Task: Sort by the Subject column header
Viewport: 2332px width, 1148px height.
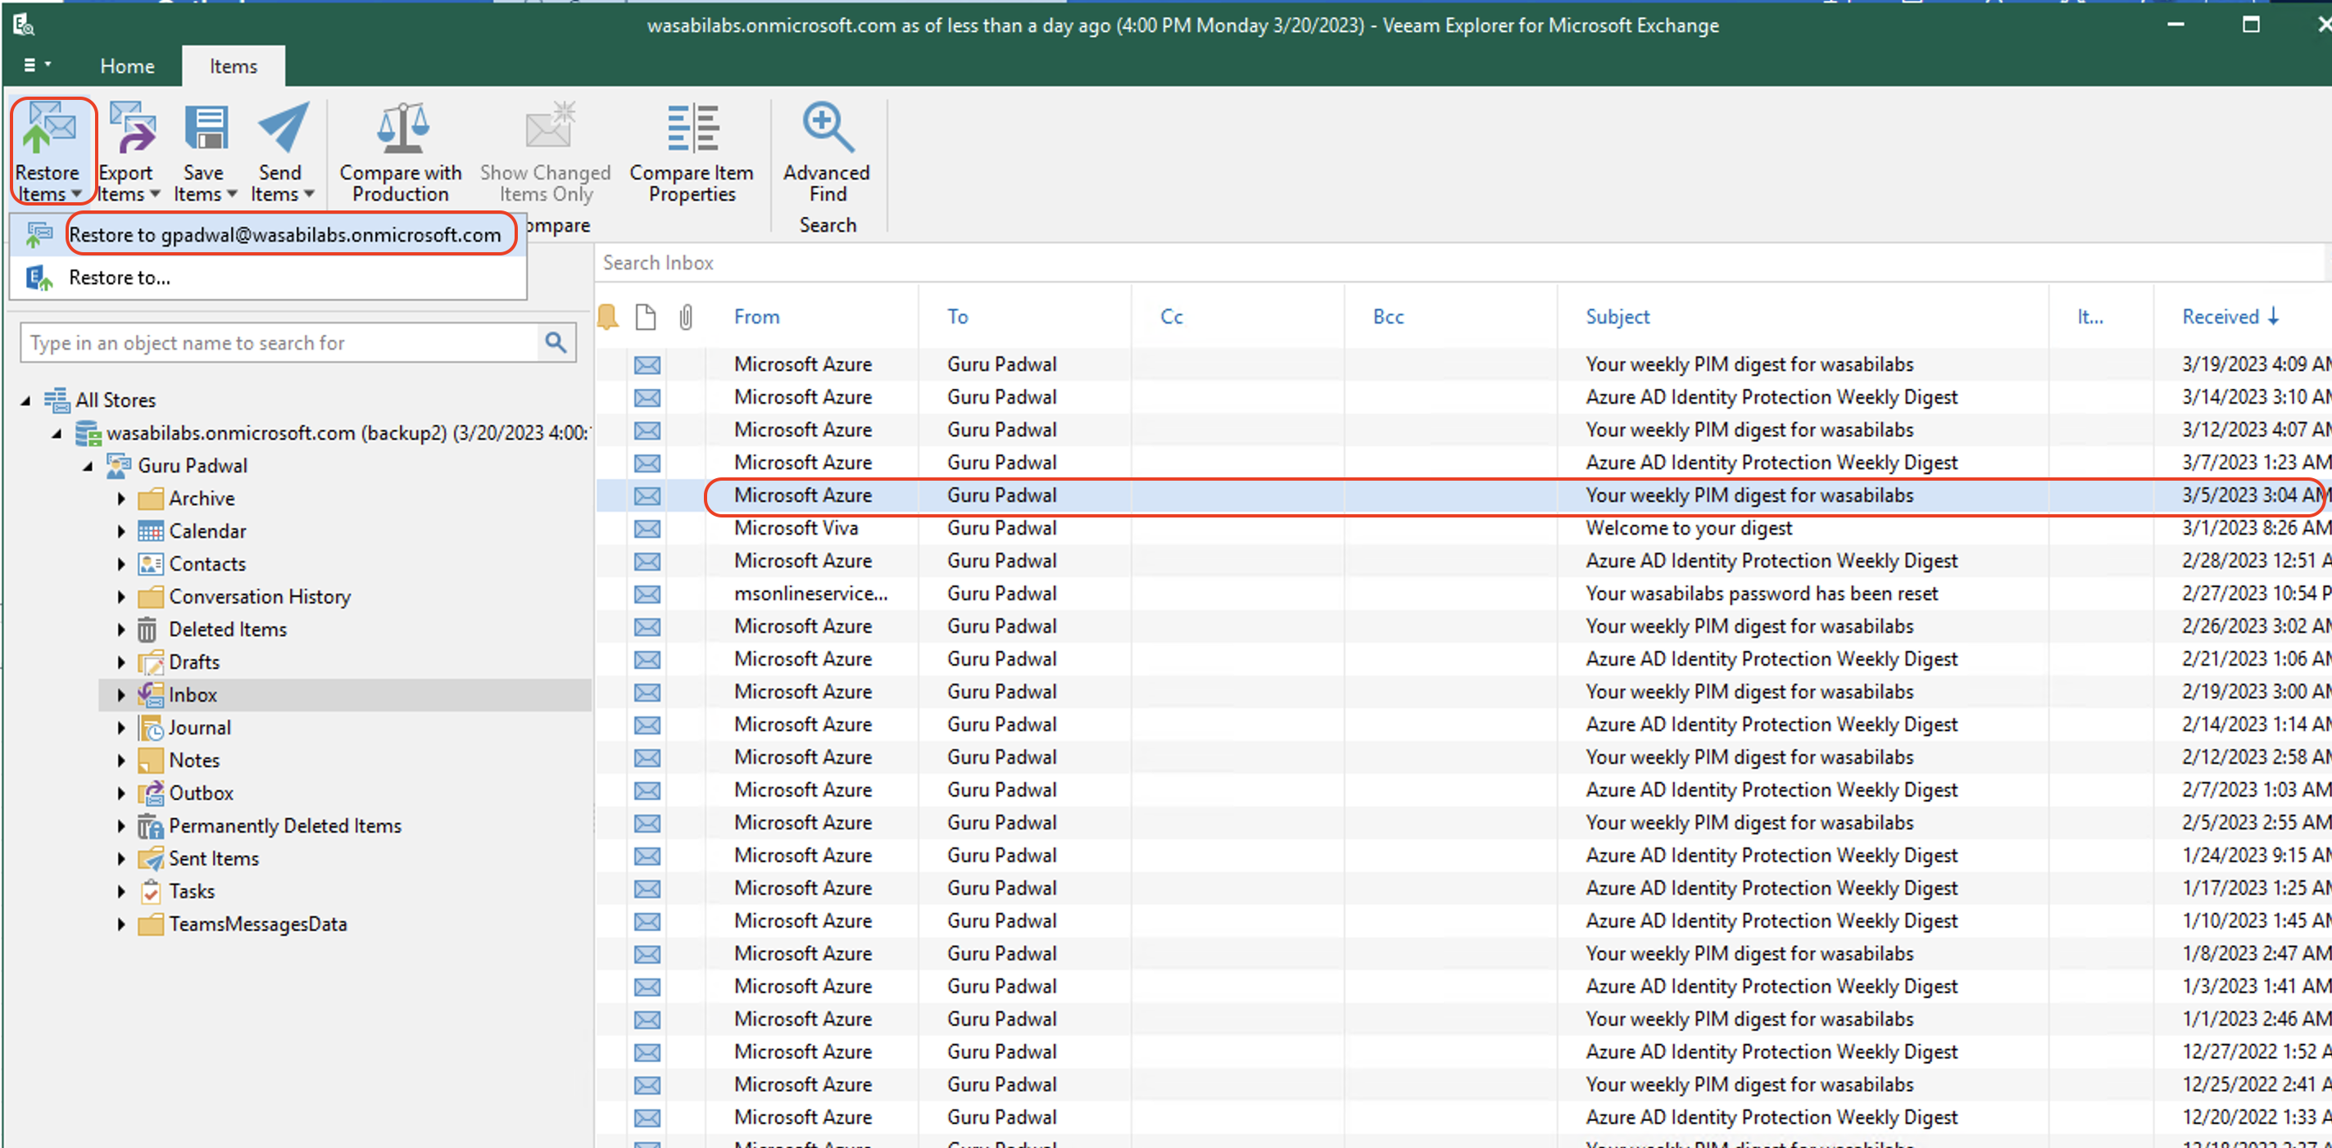Action: [1617, 317]
